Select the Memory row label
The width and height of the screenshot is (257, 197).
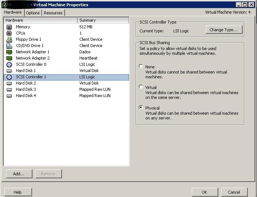pyautogui.click(x=23, y=27)
